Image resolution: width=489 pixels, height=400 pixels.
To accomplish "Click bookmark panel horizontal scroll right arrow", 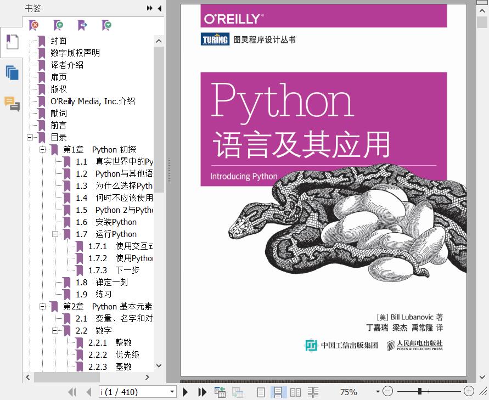I will (x=148, y=378).
